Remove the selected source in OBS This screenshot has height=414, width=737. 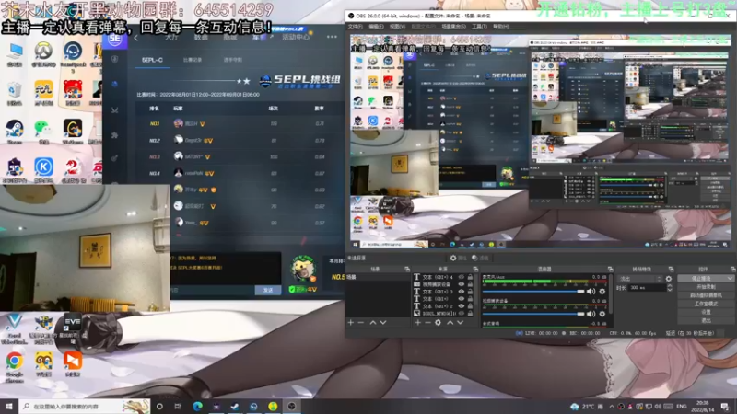click(x=427, y=323)
